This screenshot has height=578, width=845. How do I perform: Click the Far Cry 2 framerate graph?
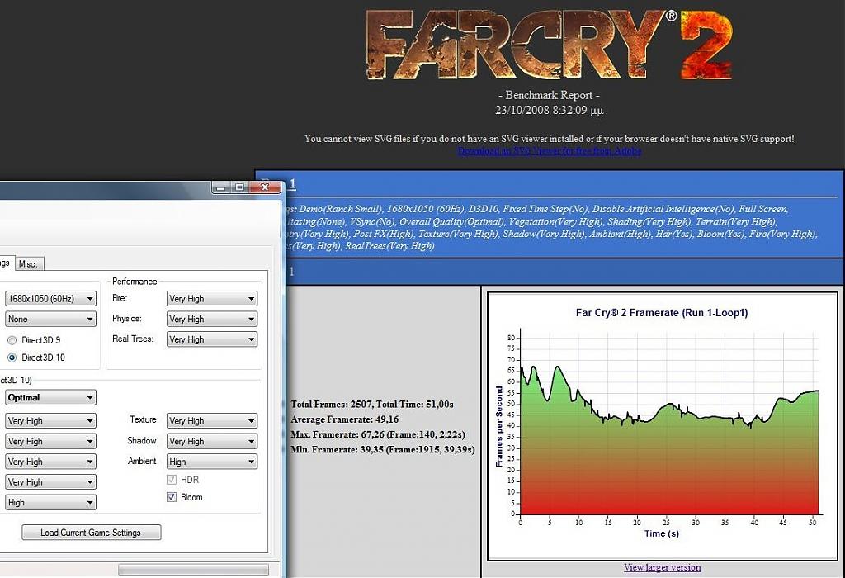[x=663, y=427]
